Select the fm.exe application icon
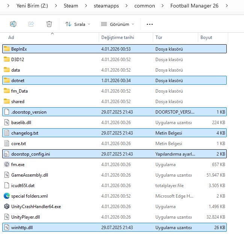The image size is (244, 237). point(6,164)
